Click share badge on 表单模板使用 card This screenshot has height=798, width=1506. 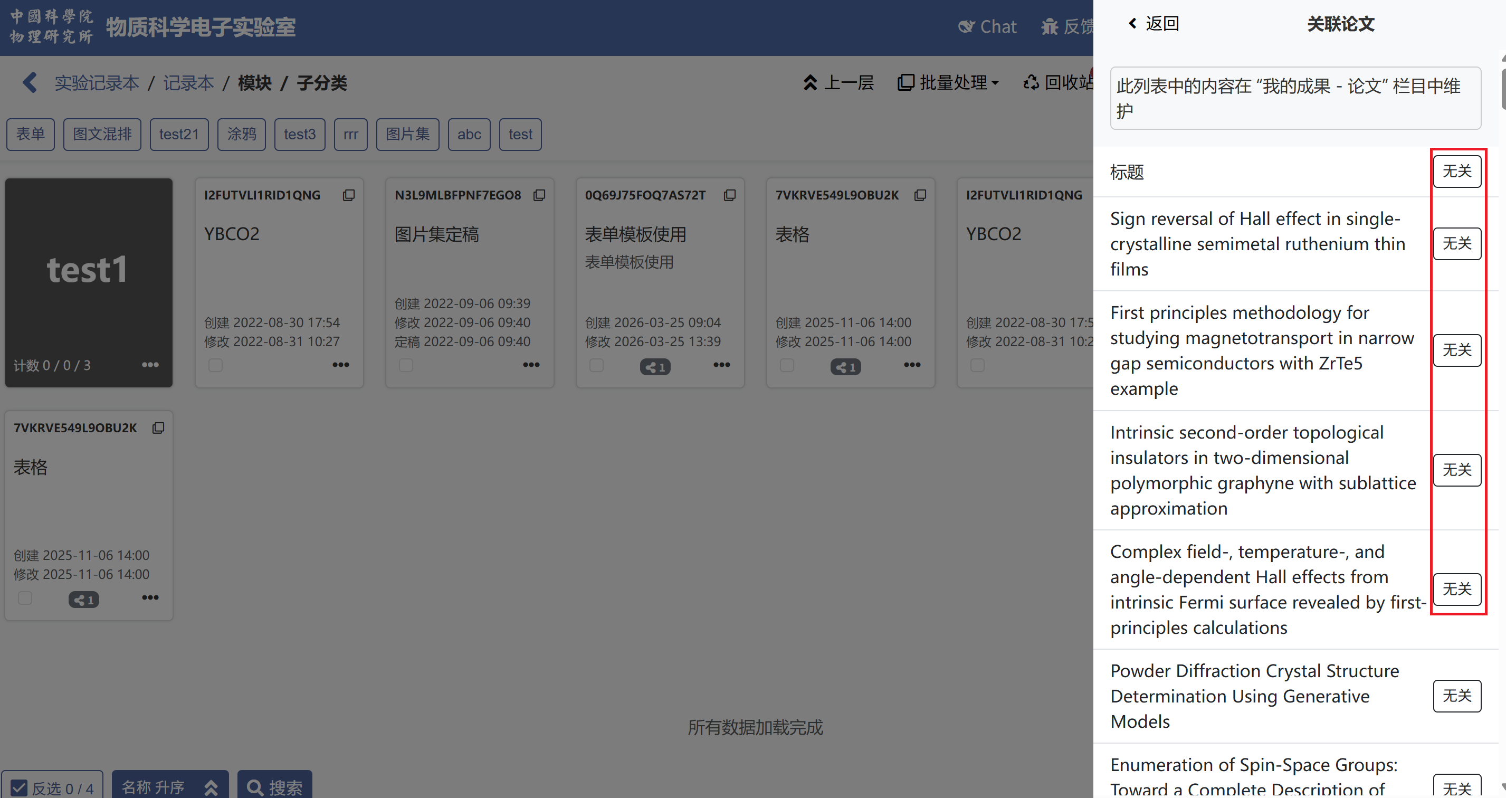tap(655, 367)
